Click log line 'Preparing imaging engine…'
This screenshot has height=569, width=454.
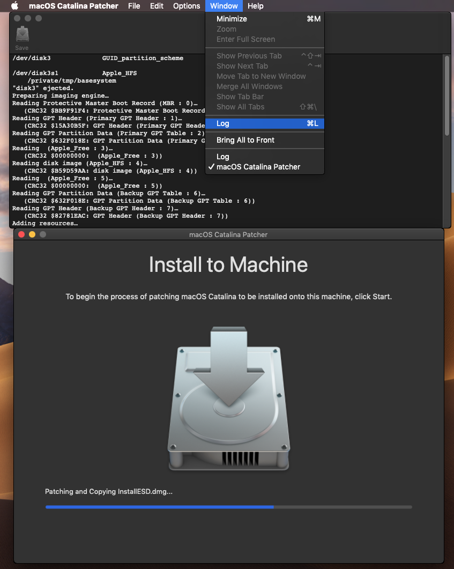[x=60, y=96]
